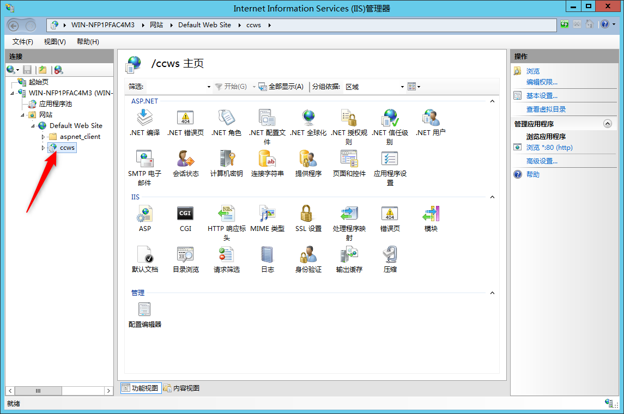Open the 输出缓存 feature
The height and width of the screenshot is (414, 624).
(x=349, y=259)
